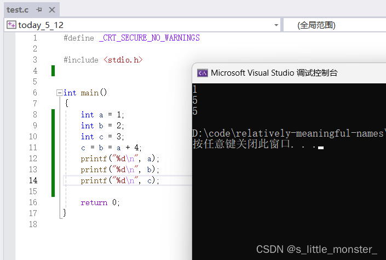
Task: Click the _CRT_SECURE_NO_WARNINGS macro name
Action: pyautogui.click(x=149, y=38)
